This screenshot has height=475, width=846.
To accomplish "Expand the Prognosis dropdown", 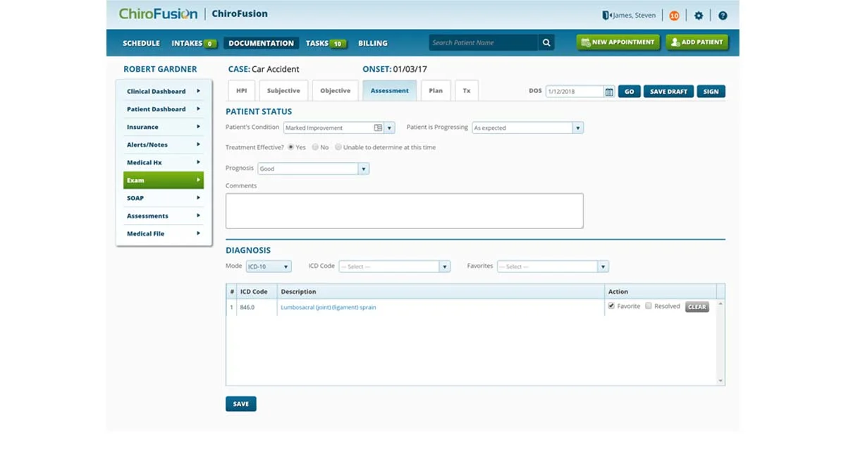I will point(363,169).
